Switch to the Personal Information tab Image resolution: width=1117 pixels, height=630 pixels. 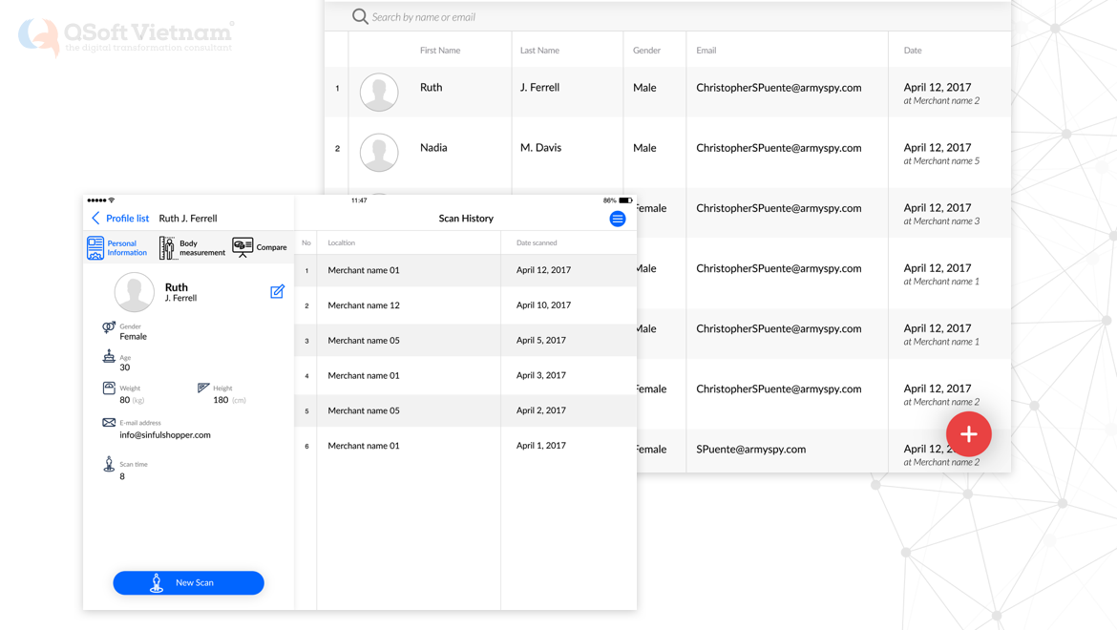[x=117, y=248]
